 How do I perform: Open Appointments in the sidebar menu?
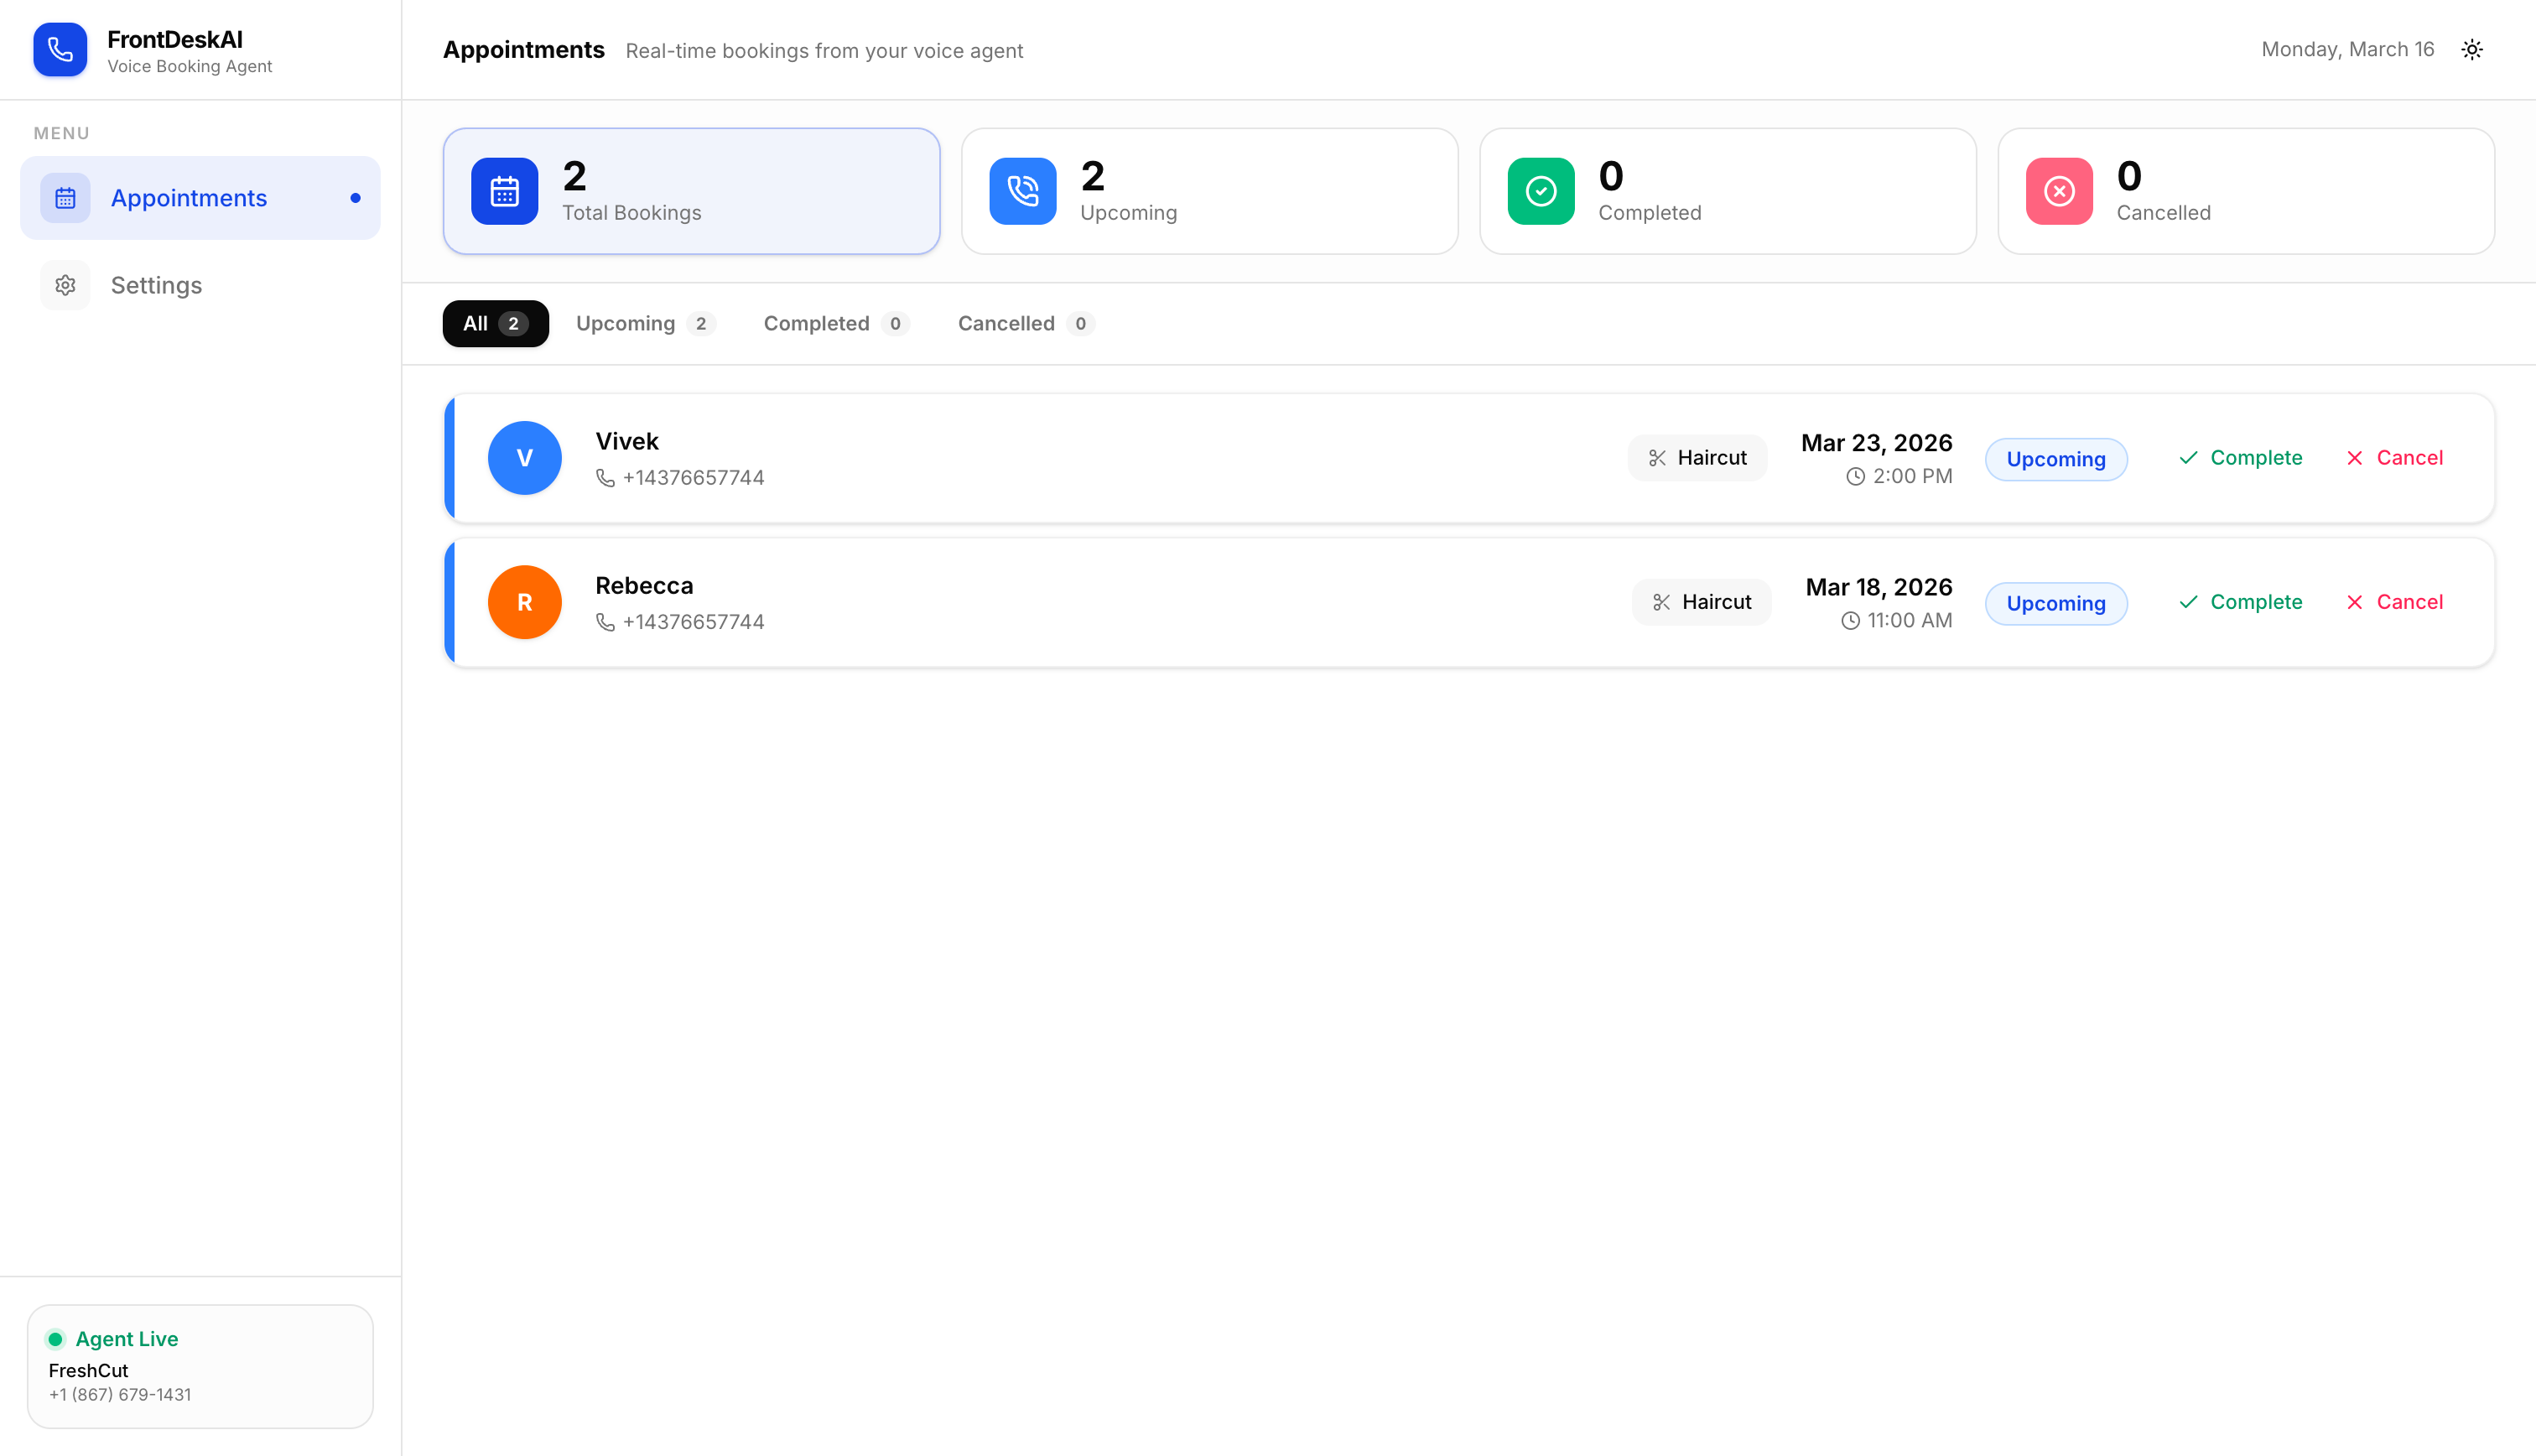pyautogui.click(x=189, y=198)
